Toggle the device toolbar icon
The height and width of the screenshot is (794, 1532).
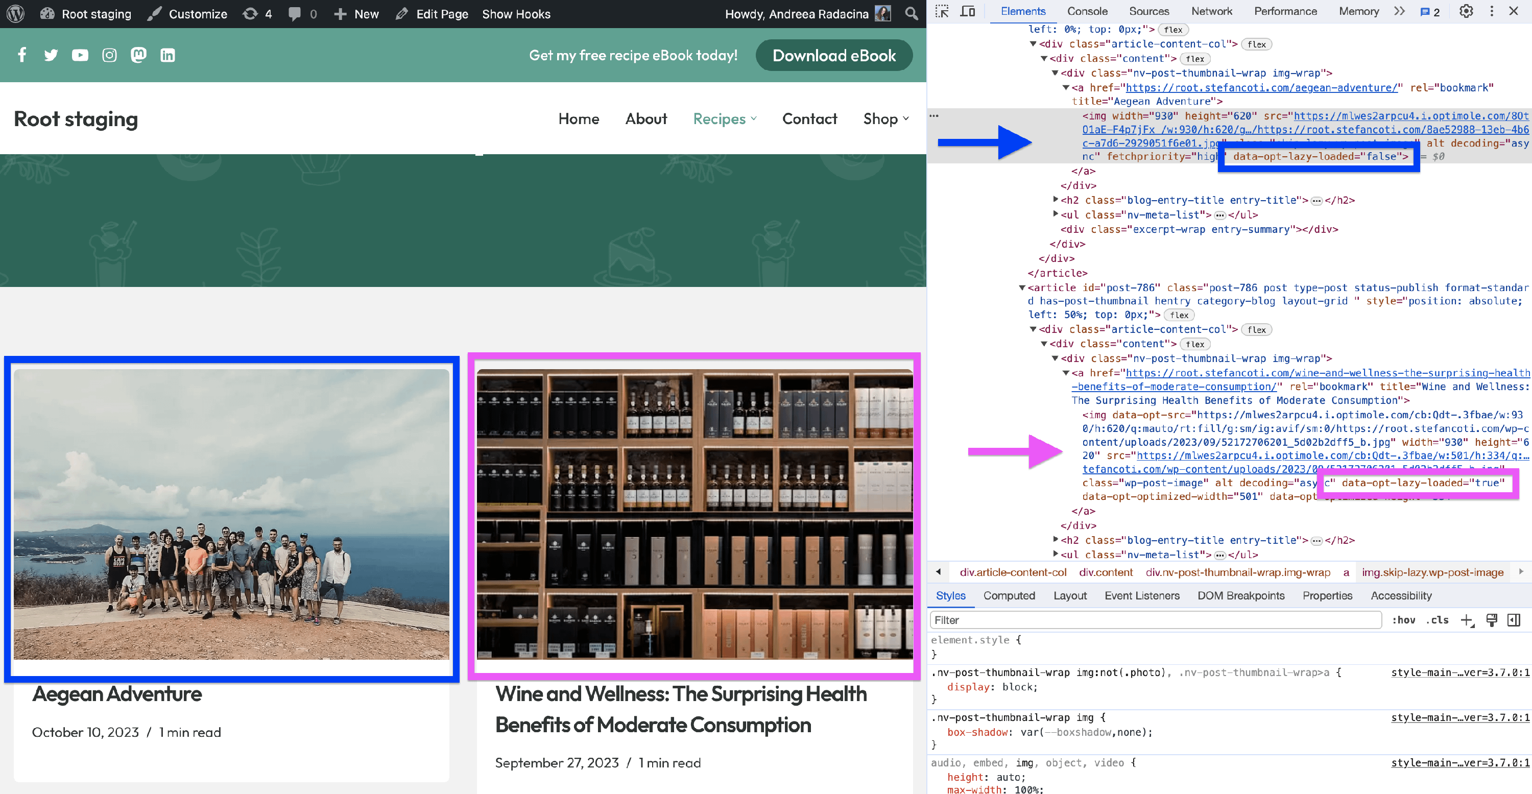tap(968, 11)
